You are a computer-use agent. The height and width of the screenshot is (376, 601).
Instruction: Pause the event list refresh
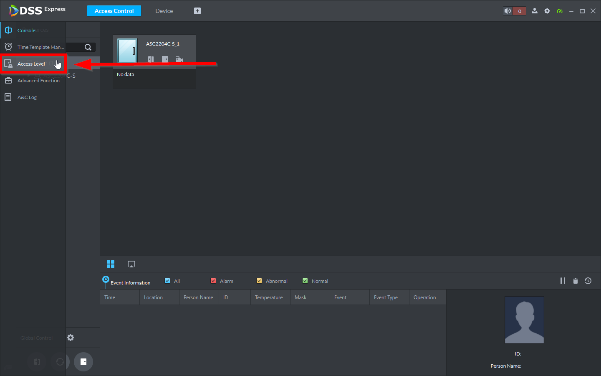[x=563, y=281]
